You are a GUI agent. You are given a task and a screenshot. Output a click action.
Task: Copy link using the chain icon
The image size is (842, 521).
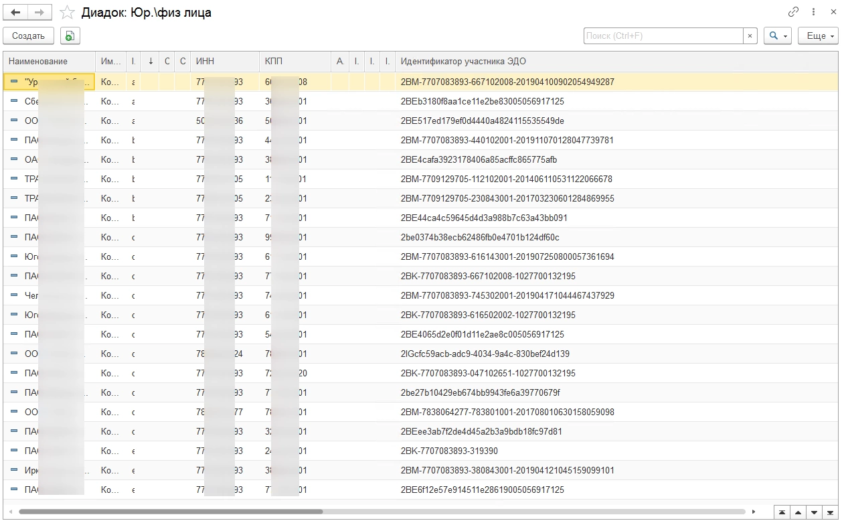click(x=794, y=12)
